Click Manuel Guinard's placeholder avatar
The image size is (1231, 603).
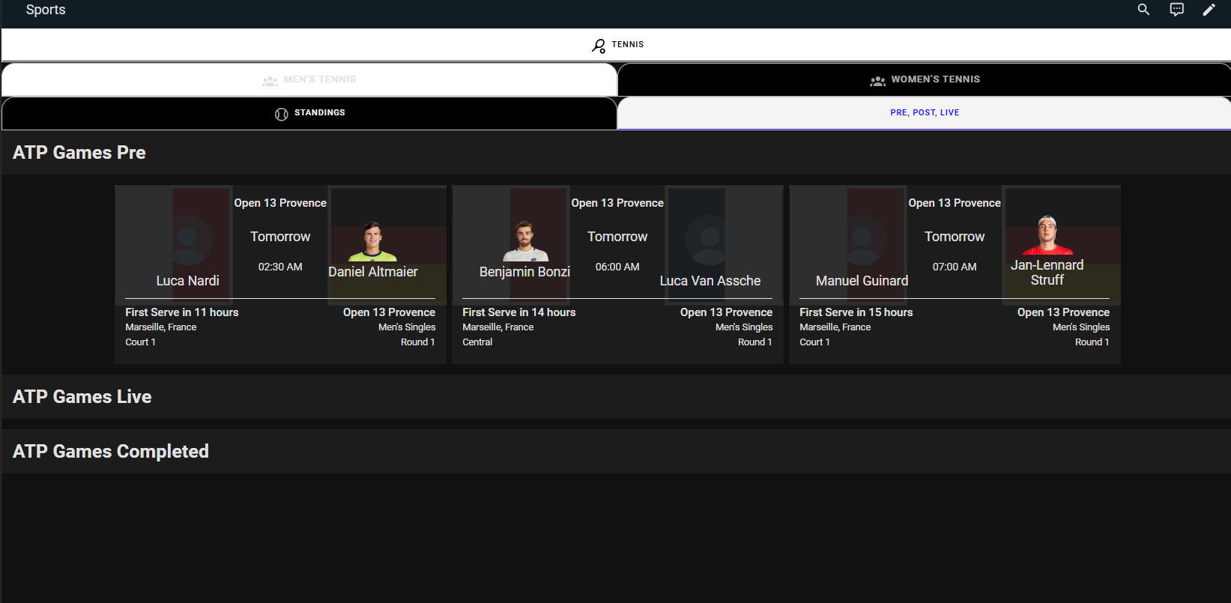pos(862,240)
